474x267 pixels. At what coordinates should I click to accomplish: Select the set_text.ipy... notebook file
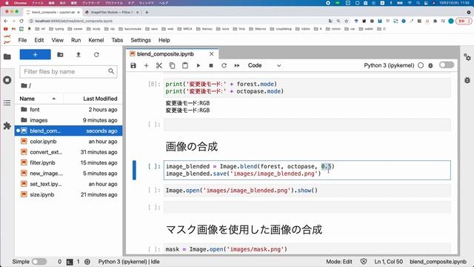pos(69,184)
